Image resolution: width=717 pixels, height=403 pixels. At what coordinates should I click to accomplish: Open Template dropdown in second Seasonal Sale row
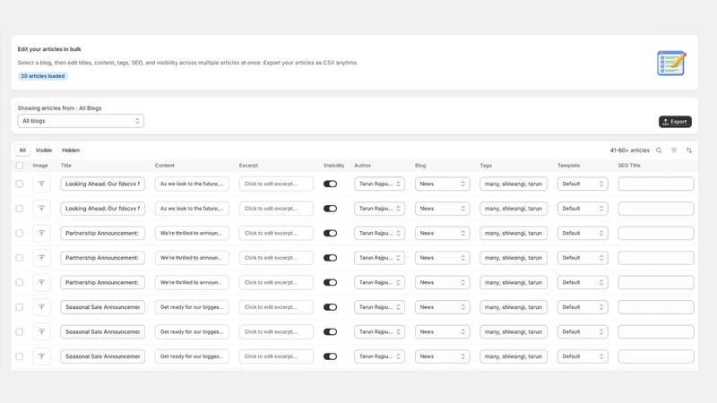tap(583, 331)
